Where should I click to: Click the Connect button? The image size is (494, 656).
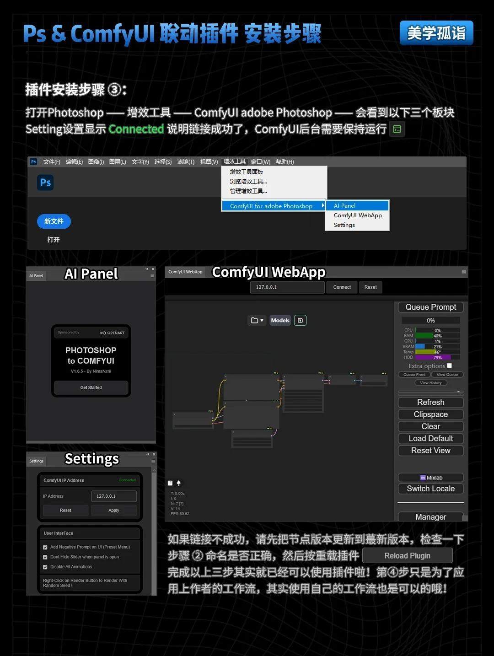342,287
